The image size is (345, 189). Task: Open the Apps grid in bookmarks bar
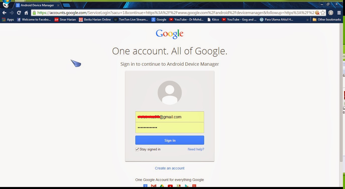point(8,19)
